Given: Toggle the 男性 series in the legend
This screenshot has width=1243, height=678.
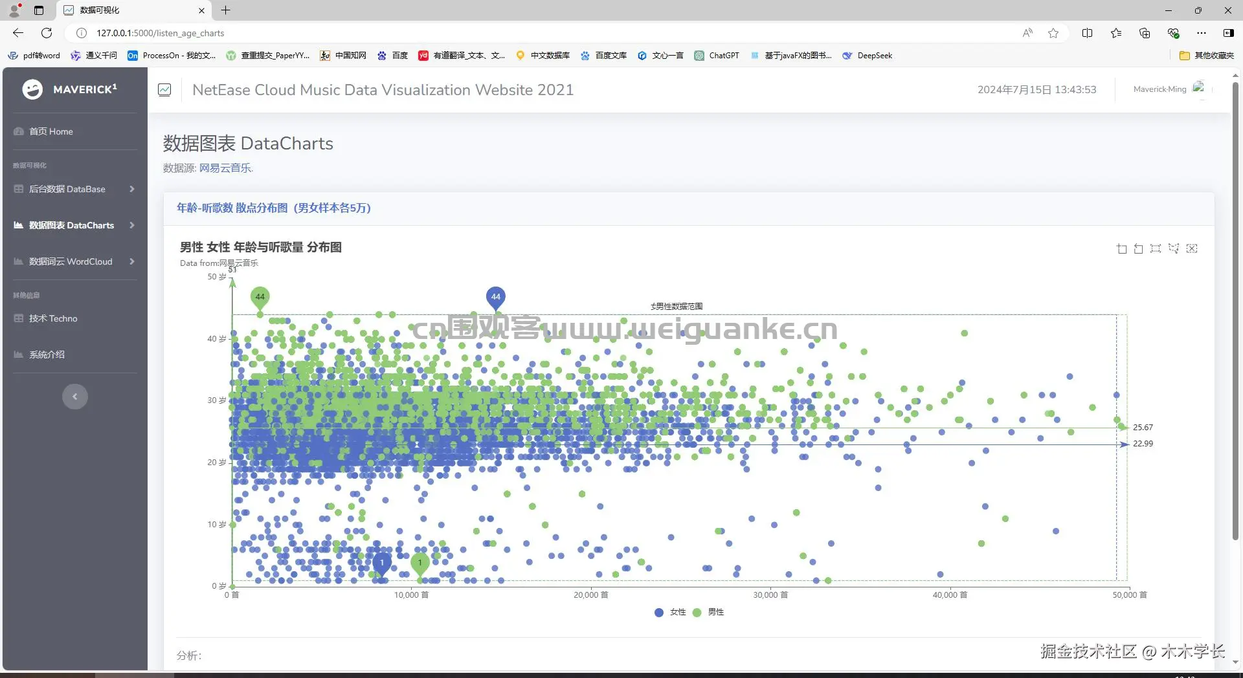Looking at the screenshot, I should pos(708,612).
